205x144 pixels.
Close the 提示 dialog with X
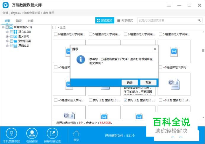tap(155, 49)
